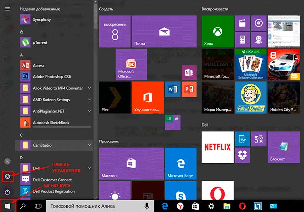
Task: Open the Магазин store tile
Action: [131, 164]
